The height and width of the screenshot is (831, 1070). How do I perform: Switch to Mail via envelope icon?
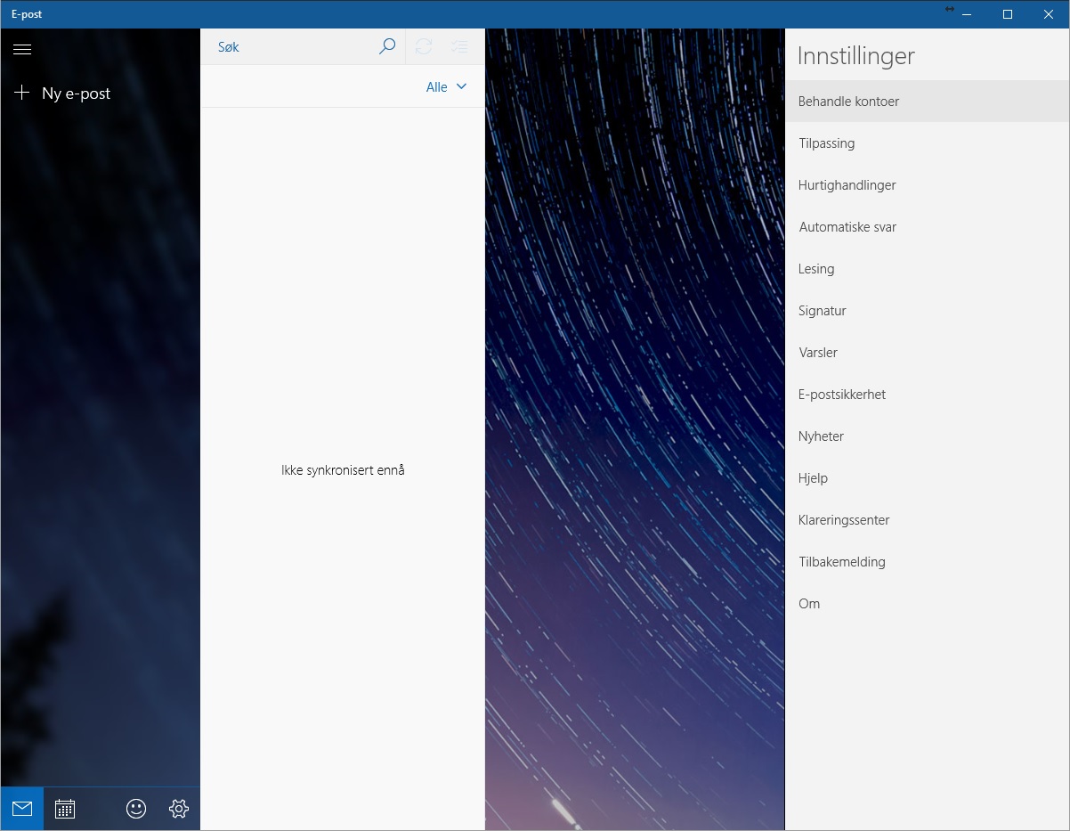[22, 809]
